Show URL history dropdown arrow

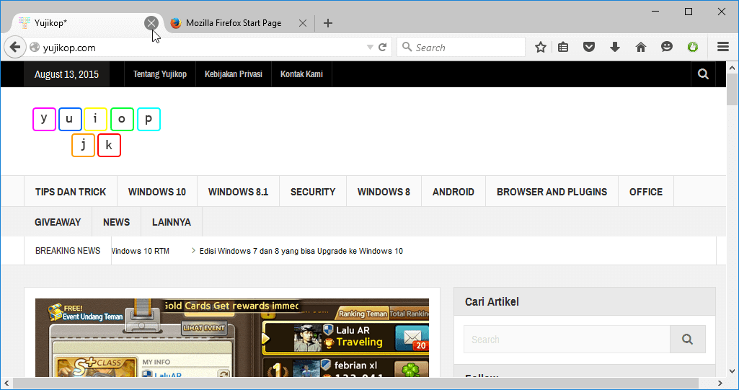tap(370, 47)
